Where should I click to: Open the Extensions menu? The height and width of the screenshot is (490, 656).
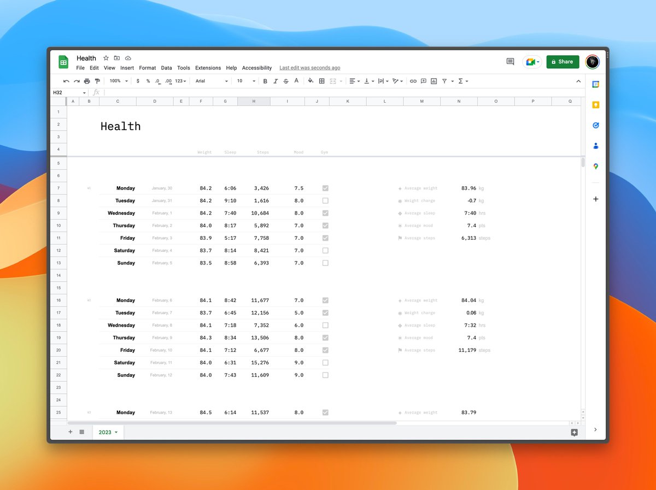(x=208, y=68)
